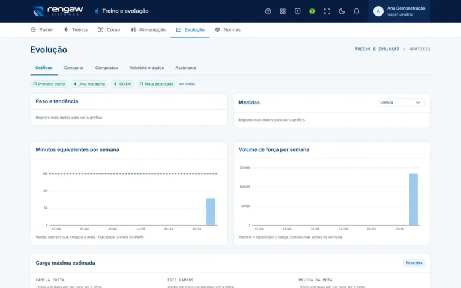Open the Treinos nav item
Screen dimensions: 461x288
76,29
